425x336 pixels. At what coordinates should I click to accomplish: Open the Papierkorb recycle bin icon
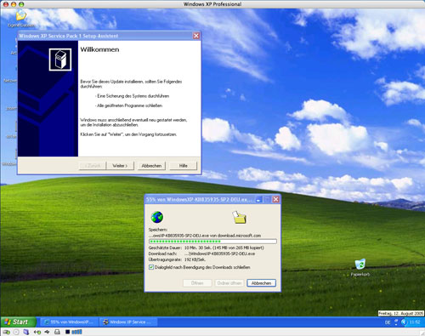(360, 268)
